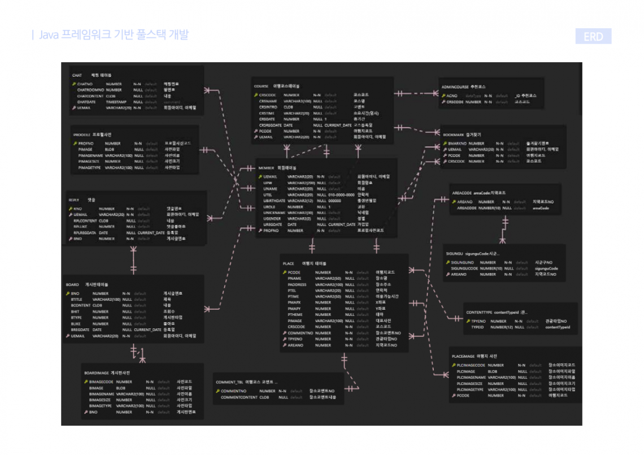Screen dimensions: 644x455
Task: Select the CONTENTTYPE table header
Action: click(497, 313)
